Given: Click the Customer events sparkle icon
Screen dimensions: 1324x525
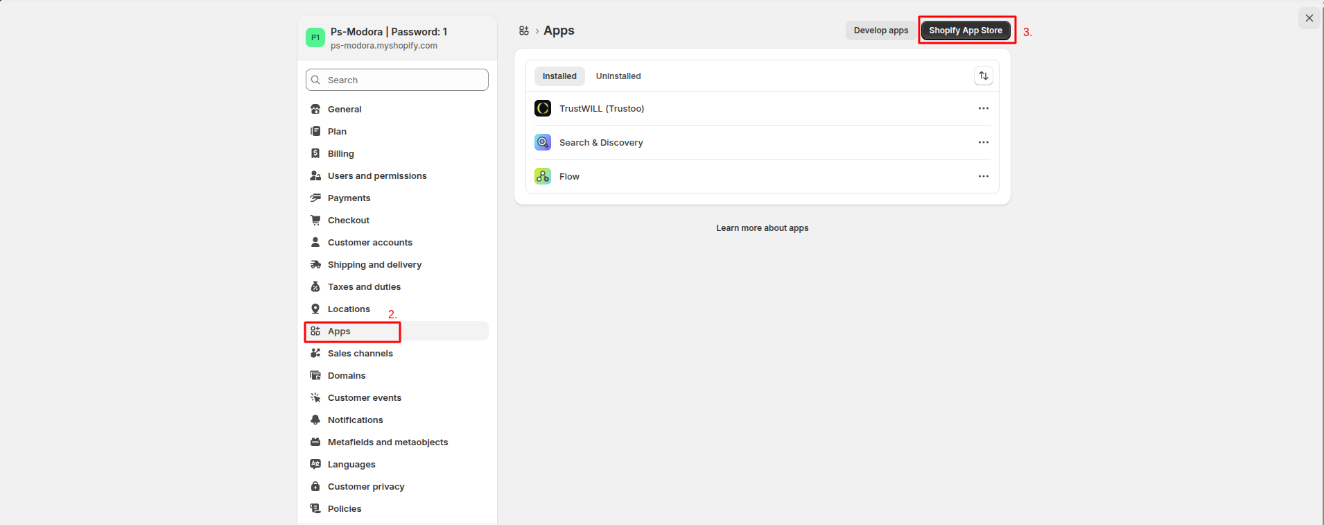Looking at the screenshot, I should click(x=315, y=397).
